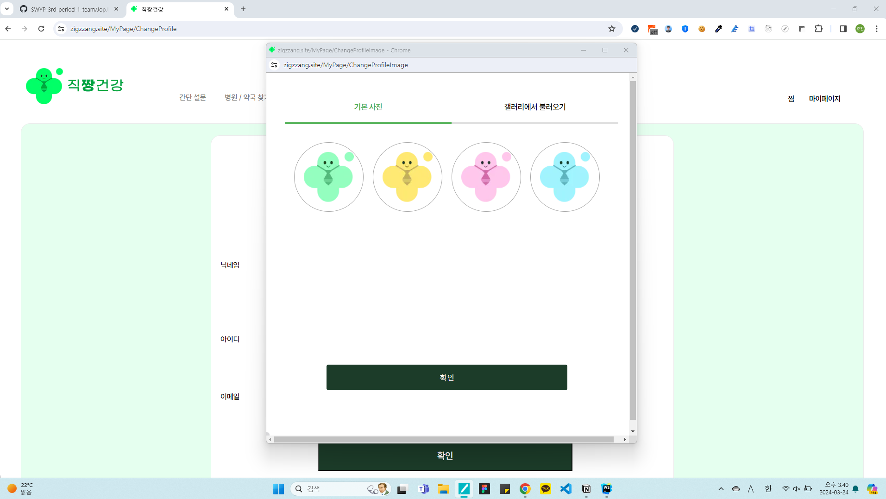The height and width of the screenshot is (499, 886).
Task: Click the 마이페이지 link
Action: coord(824,99)
